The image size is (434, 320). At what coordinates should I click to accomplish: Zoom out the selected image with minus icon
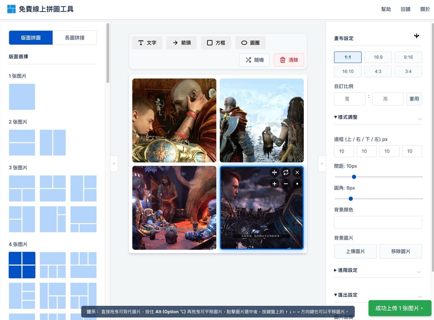286,184
